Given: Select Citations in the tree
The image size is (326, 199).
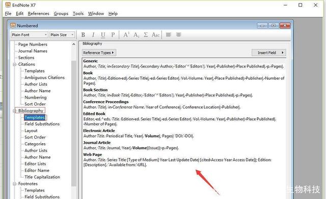Looking at the screenshot, I should 26,64.
